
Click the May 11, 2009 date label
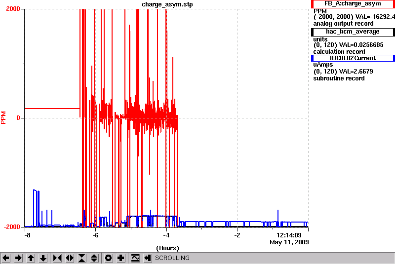click(x=289, y=242)
